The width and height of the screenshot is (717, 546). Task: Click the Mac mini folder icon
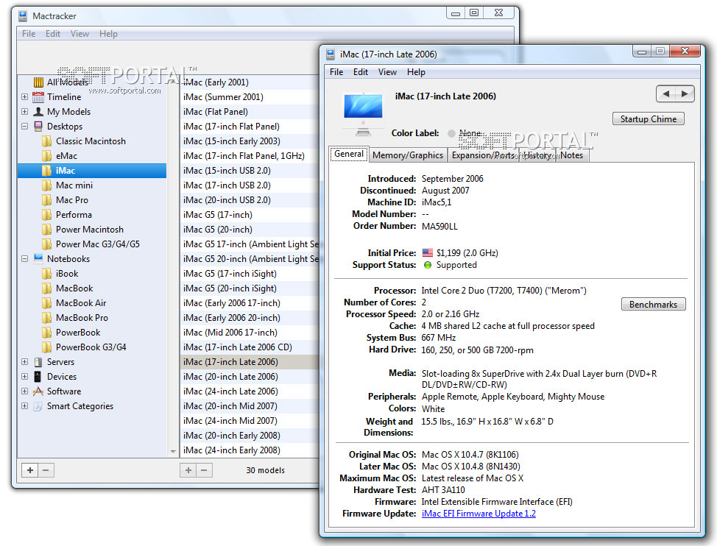[46, 185]
